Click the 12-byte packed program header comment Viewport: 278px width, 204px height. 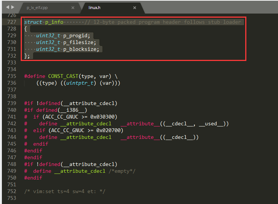tap(163, 22)
